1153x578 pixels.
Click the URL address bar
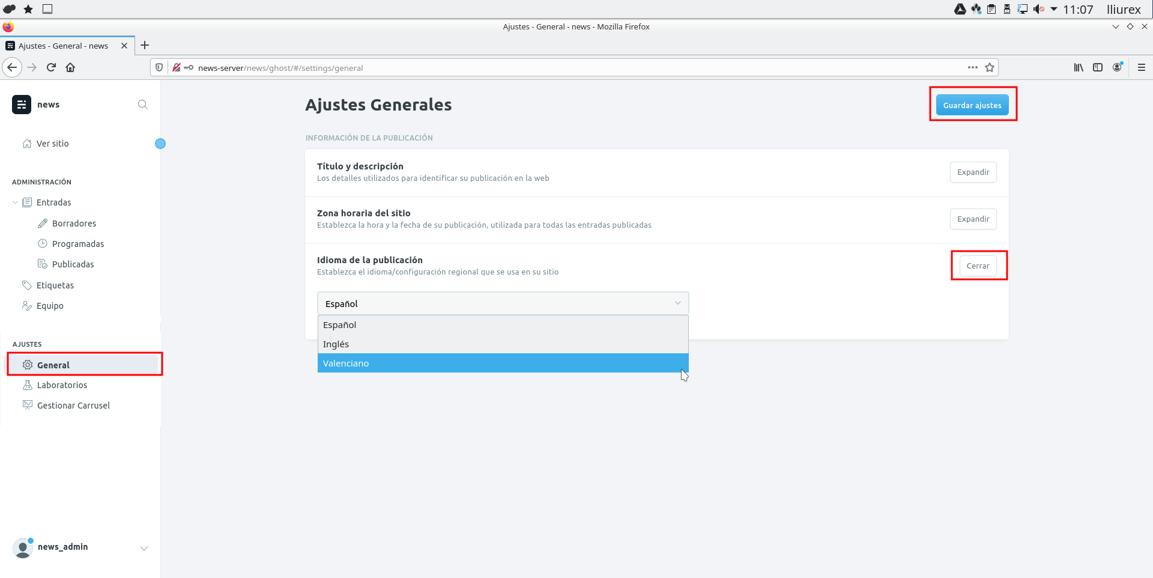(540, 68)
